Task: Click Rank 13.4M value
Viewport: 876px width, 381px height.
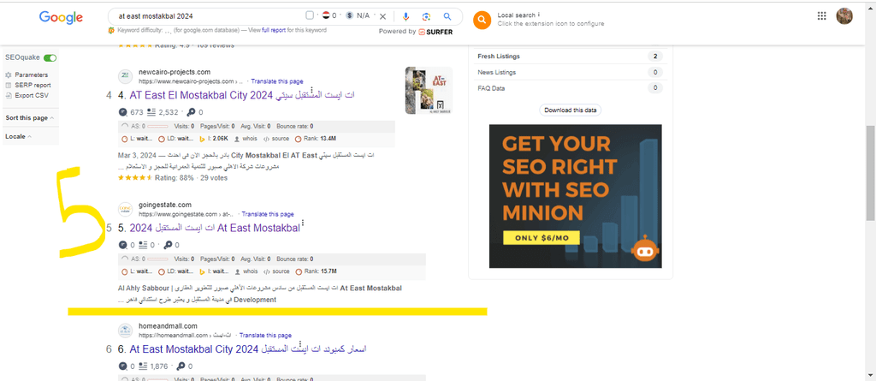Action: [x=315, y=138]
